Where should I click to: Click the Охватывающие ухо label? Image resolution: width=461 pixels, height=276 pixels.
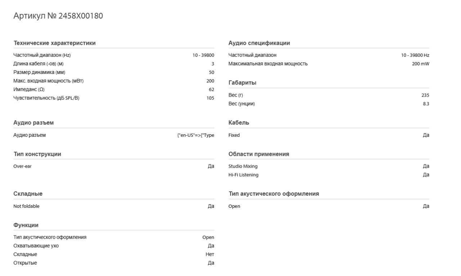(36, 246)
